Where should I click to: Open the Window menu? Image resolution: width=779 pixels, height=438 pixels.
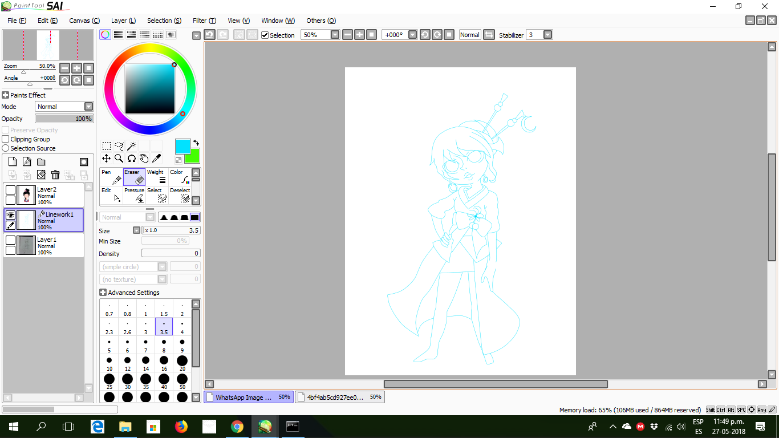pos(278,21)
